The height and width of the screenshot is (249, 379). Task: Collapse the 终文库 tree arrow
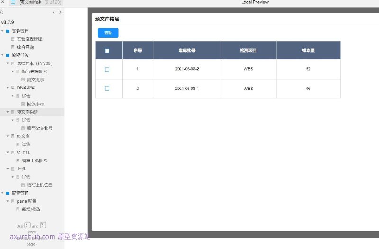point(8,136)
